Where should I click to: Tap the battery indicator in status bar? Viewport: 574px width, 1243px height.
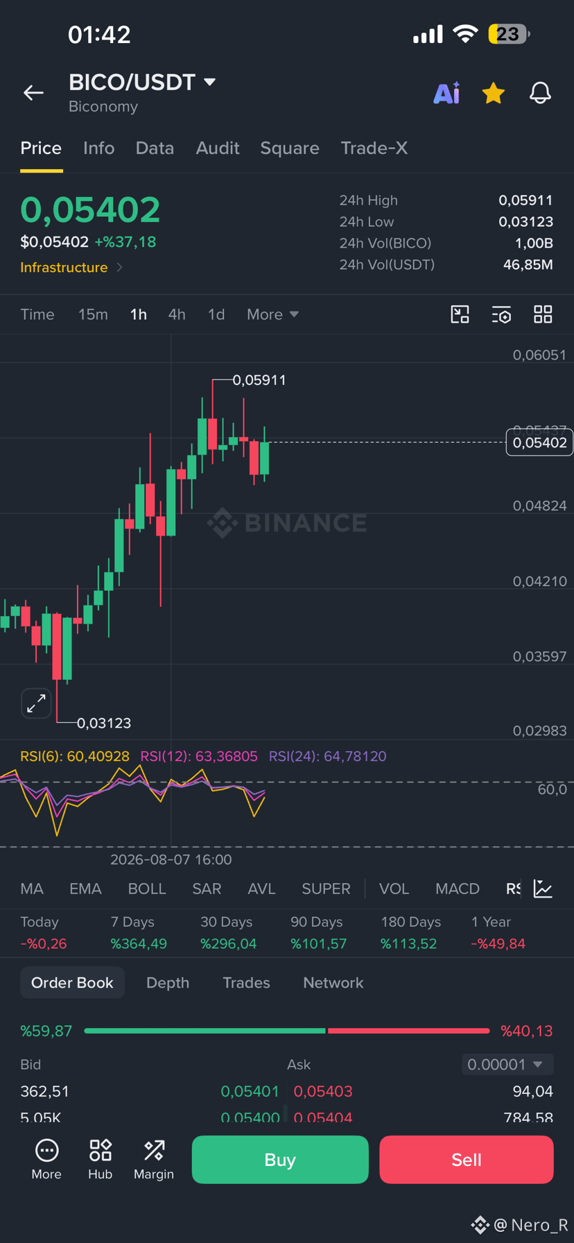coord(509,34)
